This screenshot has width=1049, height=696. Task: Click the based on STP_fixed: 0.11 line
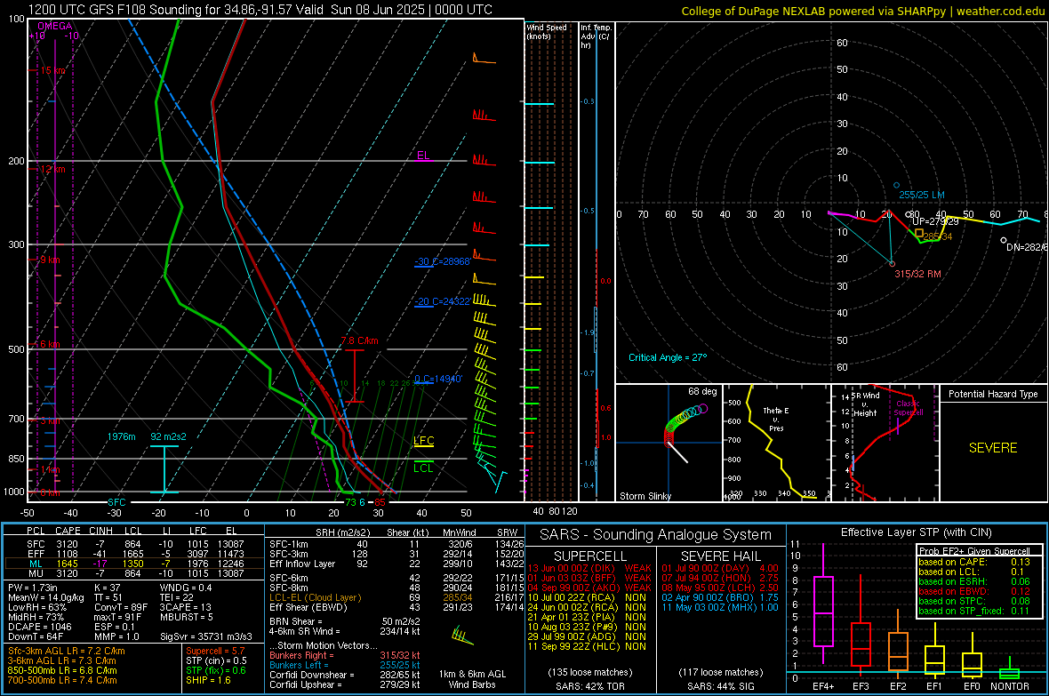[x=974, y=611]
